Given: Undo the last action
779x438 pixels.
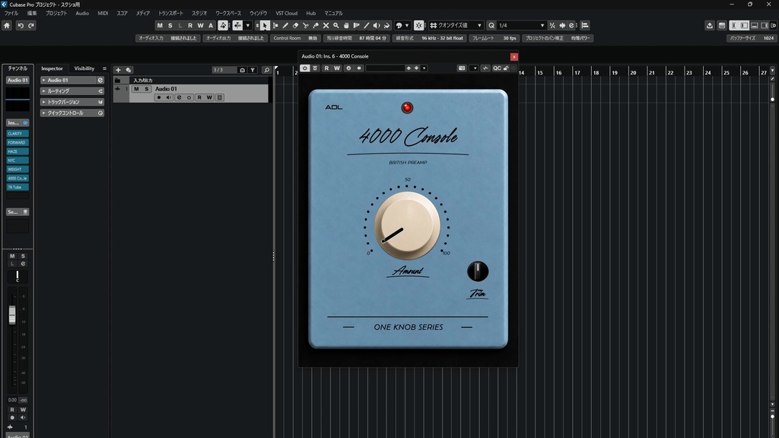Looking at the screenshot, I should coord(21,25).
